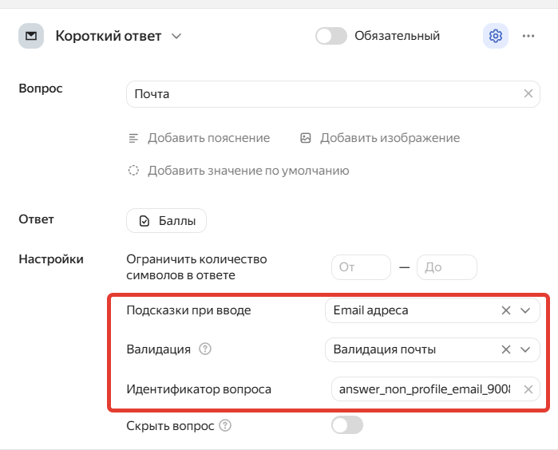Click the help icon next to Валидация

point(205,349)
